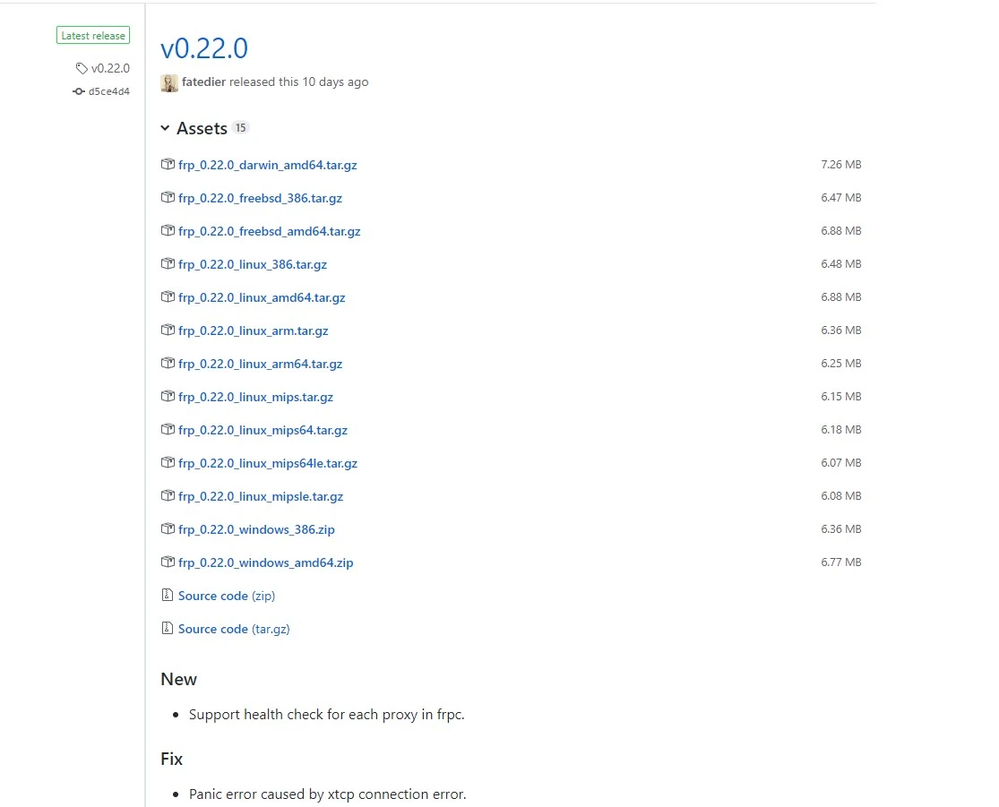Click package icon next to freebsd_amd64 asset
This screenshot has width=999, height=807.
coord(168,230)
